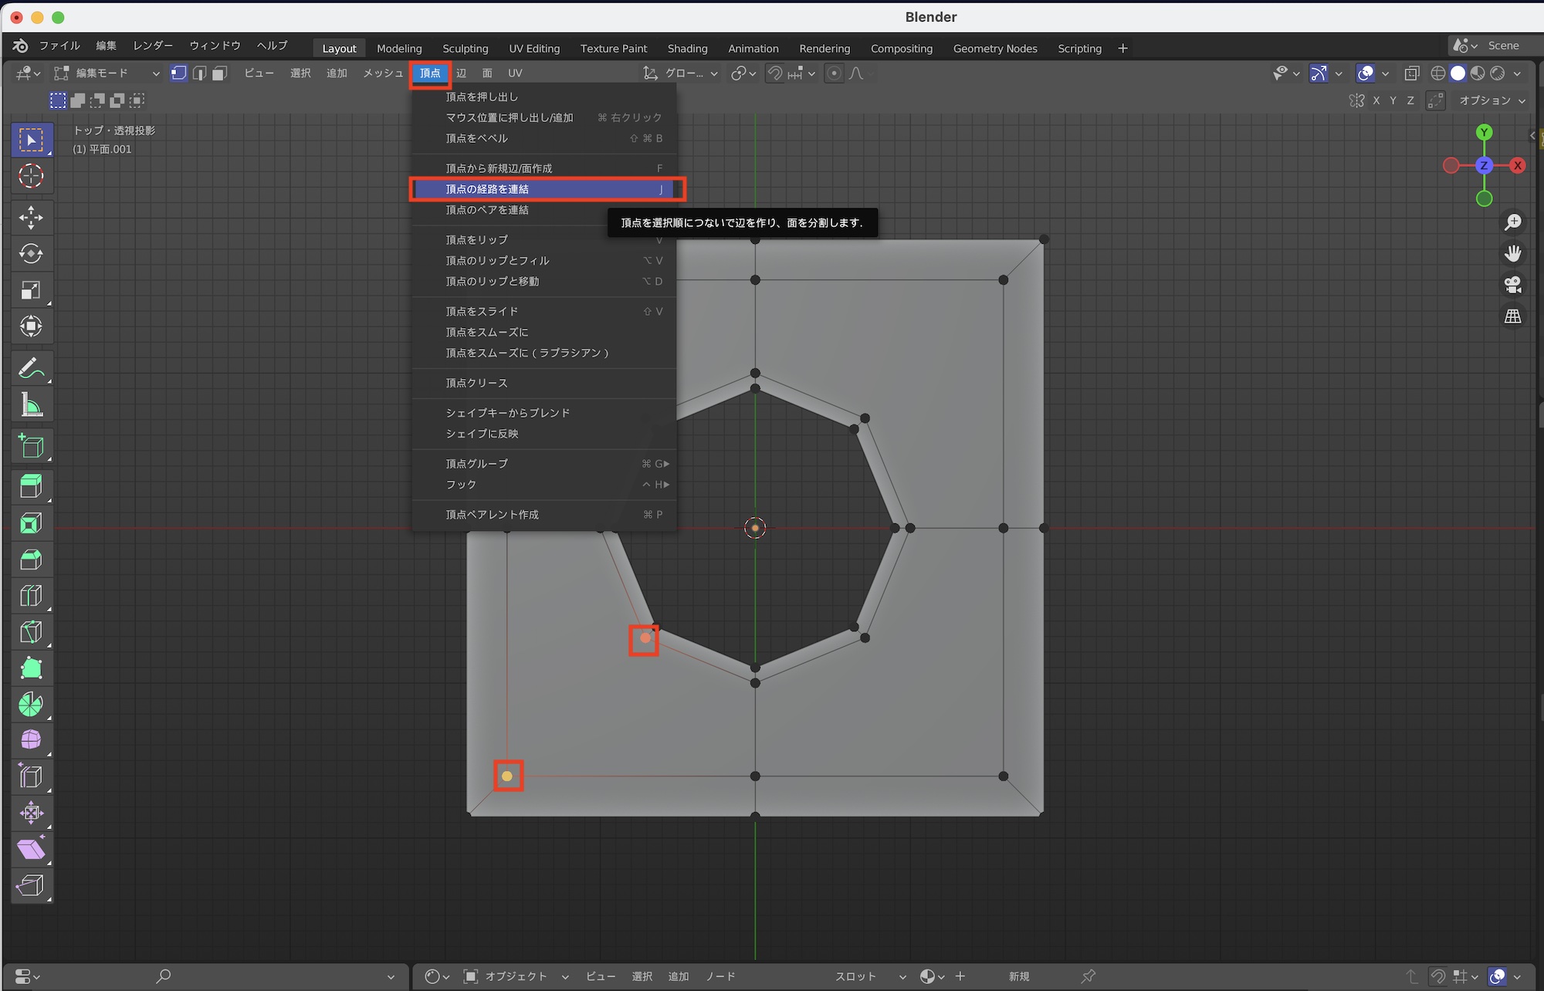Select the Move tool in toolbar
Image resolution: width=1544 pixels, height=991 pixels.
click(31, 217)
